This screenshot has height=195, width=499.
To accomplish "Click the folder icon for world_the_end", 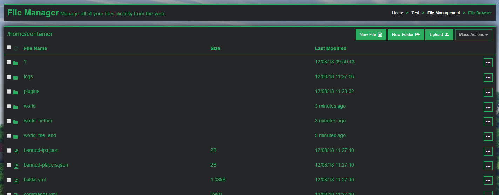I will (15, 136).
